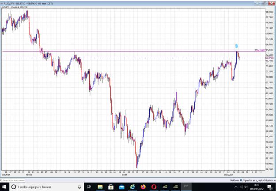Close the AUD/JPY chart window
This screenshot has width=276, height=191.
(271, 4)
